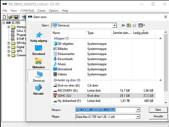Select the Downloads folder
The image size is (169, 127).
63,59
